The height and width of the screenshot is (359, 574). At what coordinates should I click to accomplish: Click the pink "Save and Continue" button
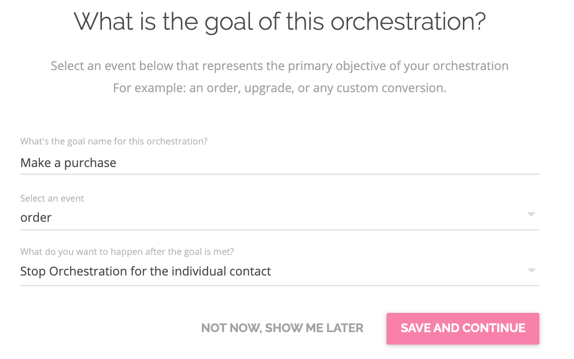coord(462,328)
